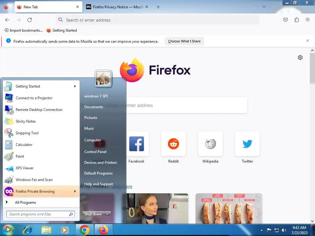Viewport: 315px width, 236px height.
Task: Open Google Chrome from taskbar
Action: click(x=84, y=230)
